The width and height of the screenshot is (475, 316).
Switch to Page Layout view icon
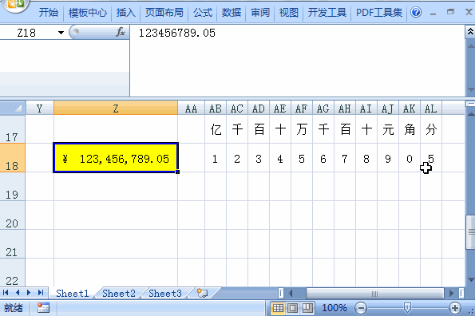293,308
